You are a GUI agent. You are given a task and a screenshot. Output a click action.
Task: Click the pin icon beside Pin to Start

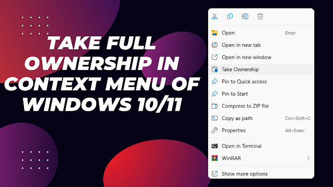coord(214,94)
